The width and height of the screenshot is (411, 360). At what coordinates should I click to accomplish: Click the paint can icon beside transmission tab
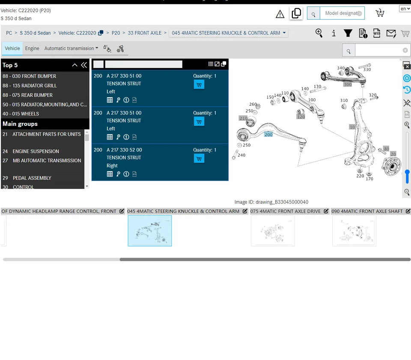coord(107,49)
